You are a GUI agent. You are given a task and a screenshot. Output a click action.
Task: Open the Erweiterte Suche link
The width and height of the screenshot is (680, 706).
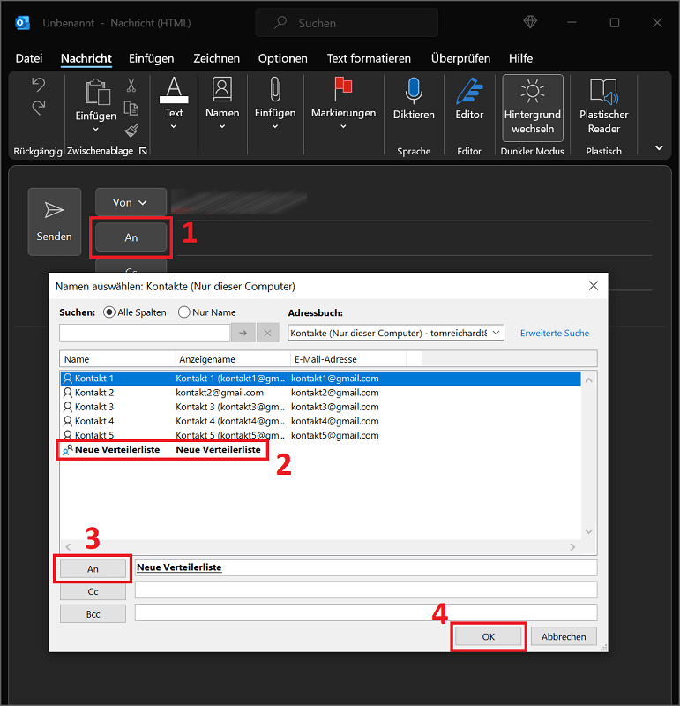555,334
